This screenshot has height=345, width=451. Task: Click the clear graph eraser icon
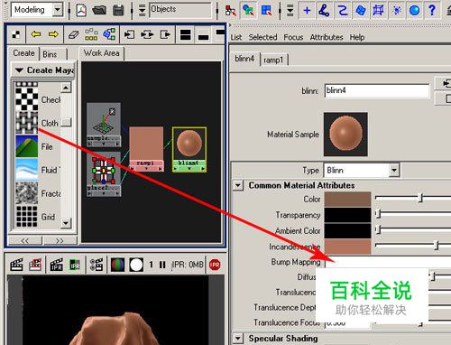point(73,34)
